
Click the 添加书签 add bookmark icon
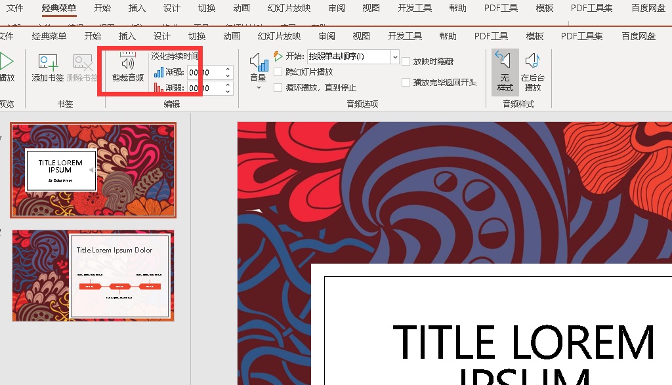tap(48, 62)
